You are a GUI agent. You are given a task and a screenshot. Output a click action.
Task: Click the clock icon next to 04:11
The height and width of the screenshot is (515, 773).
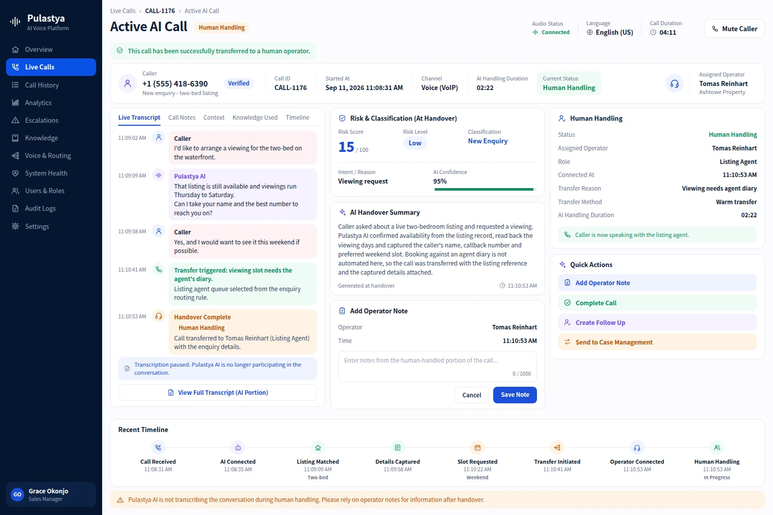653,32
